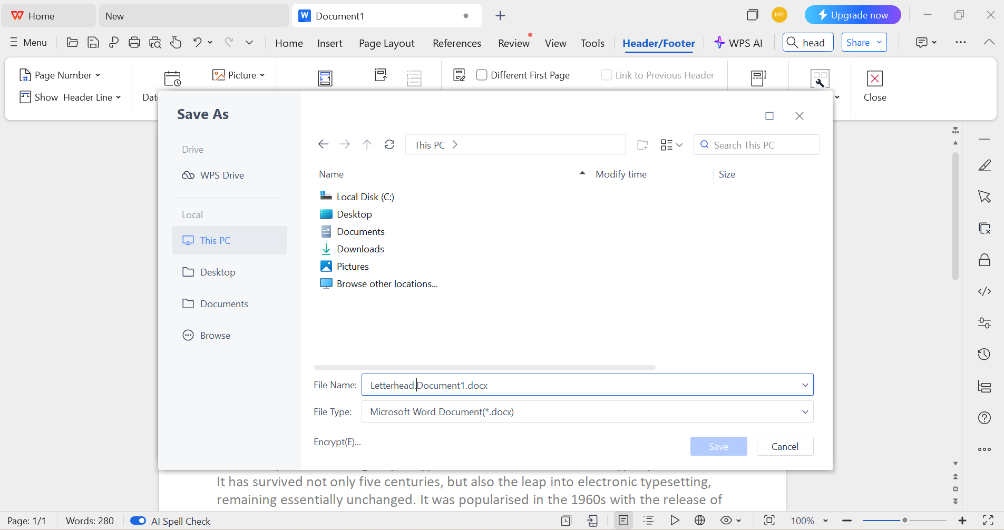Switch to the Page Layout tab
The width and height of the screenshot is (1004, 530).
click(x=386, y=43)
